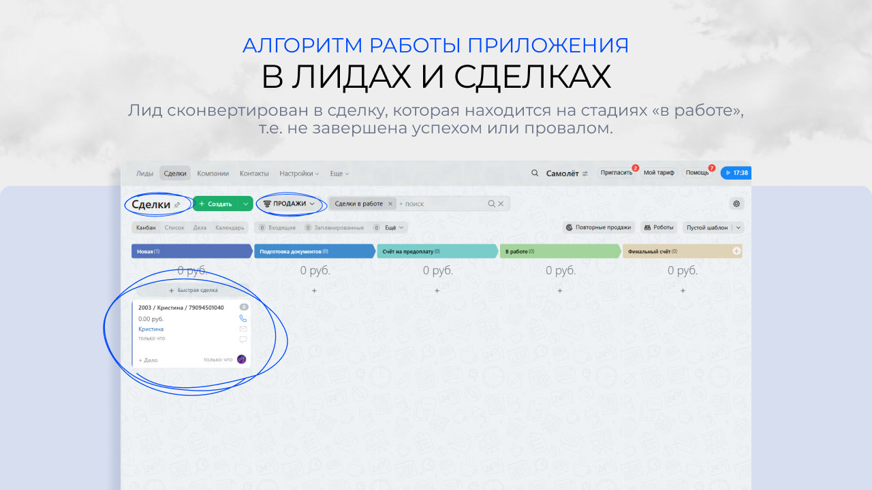Click the responsible user avatar on the deal card
The image size is (872, 490).
click(241, 359)
